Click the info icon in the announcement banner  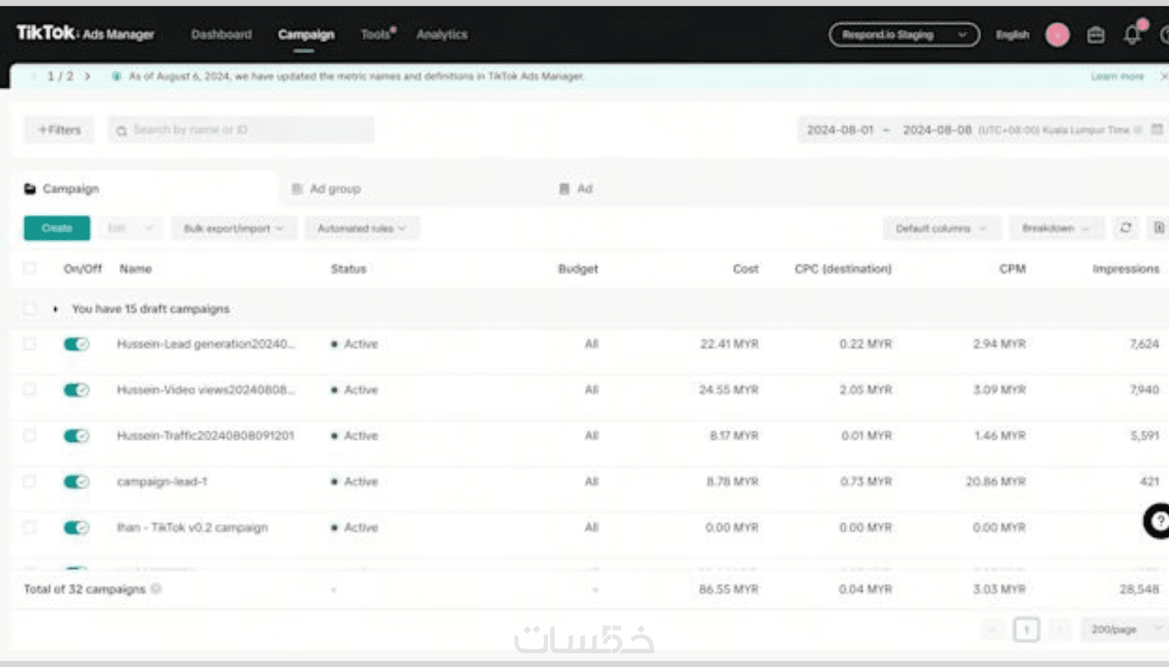coord(116,76)
